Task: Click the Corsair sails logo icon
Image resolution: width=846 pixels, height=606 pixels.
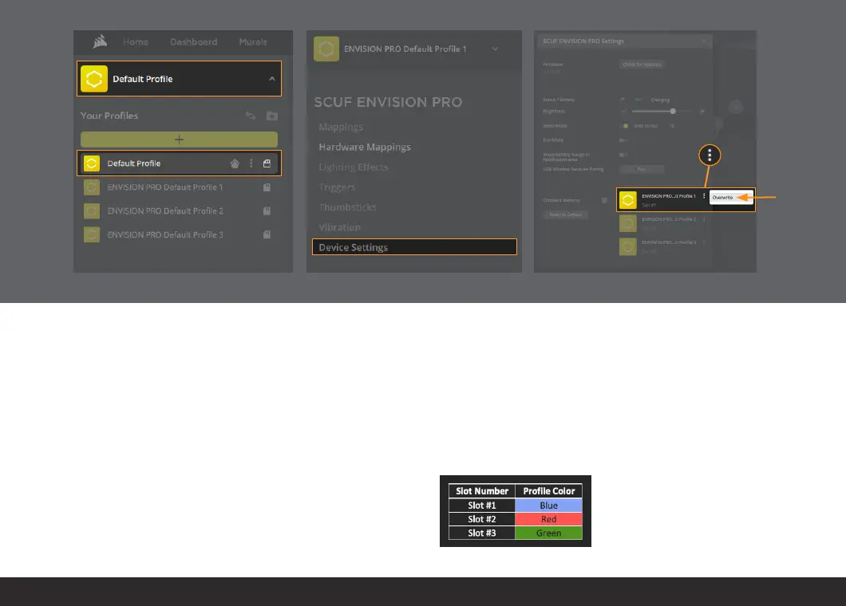Action: (x=100, y=41)
